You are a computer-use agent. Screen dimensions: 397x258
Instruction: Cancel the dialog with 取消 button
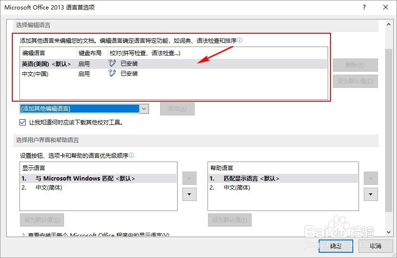coord(376,246)
